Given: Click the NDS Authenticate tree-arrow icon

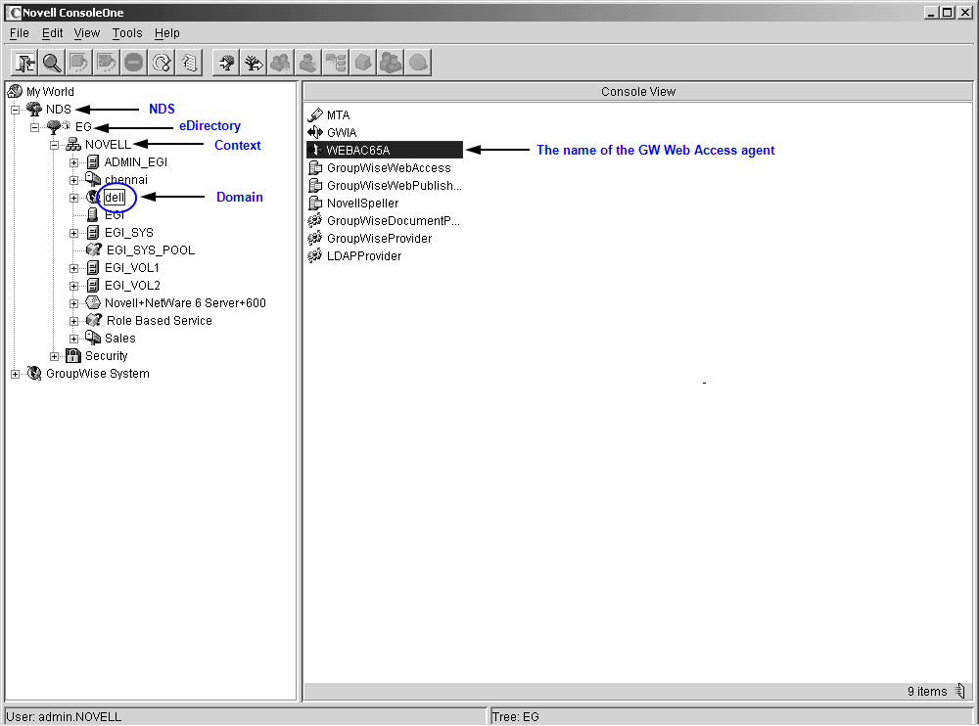Looking at the screenshot, I should [226, 63].
